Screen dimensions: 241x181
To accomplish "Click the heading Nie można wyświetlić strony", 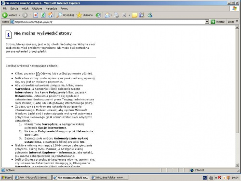I will (43, 33).
